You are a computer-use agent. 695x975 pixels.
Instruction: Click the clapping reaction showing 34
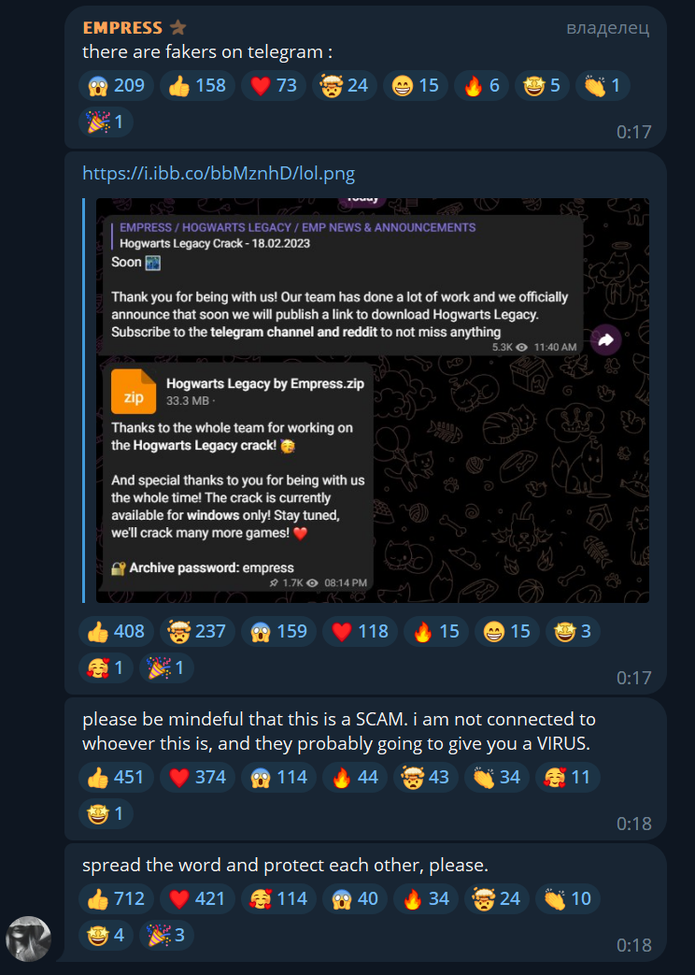[x=497, y=777]
